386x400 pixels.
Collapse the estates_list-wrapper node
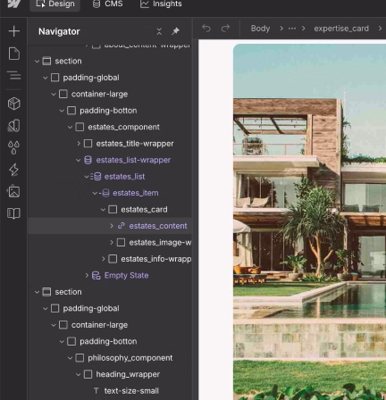coord(79,160)
